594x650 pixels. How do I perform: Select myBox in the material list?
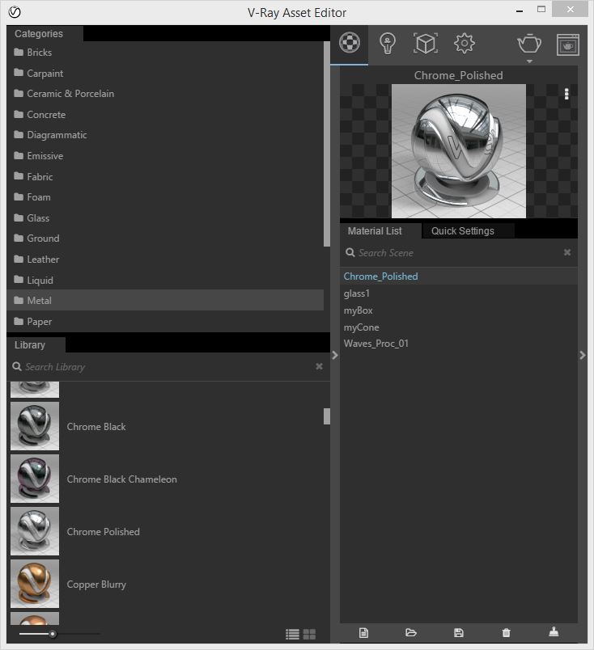point(459,310)
